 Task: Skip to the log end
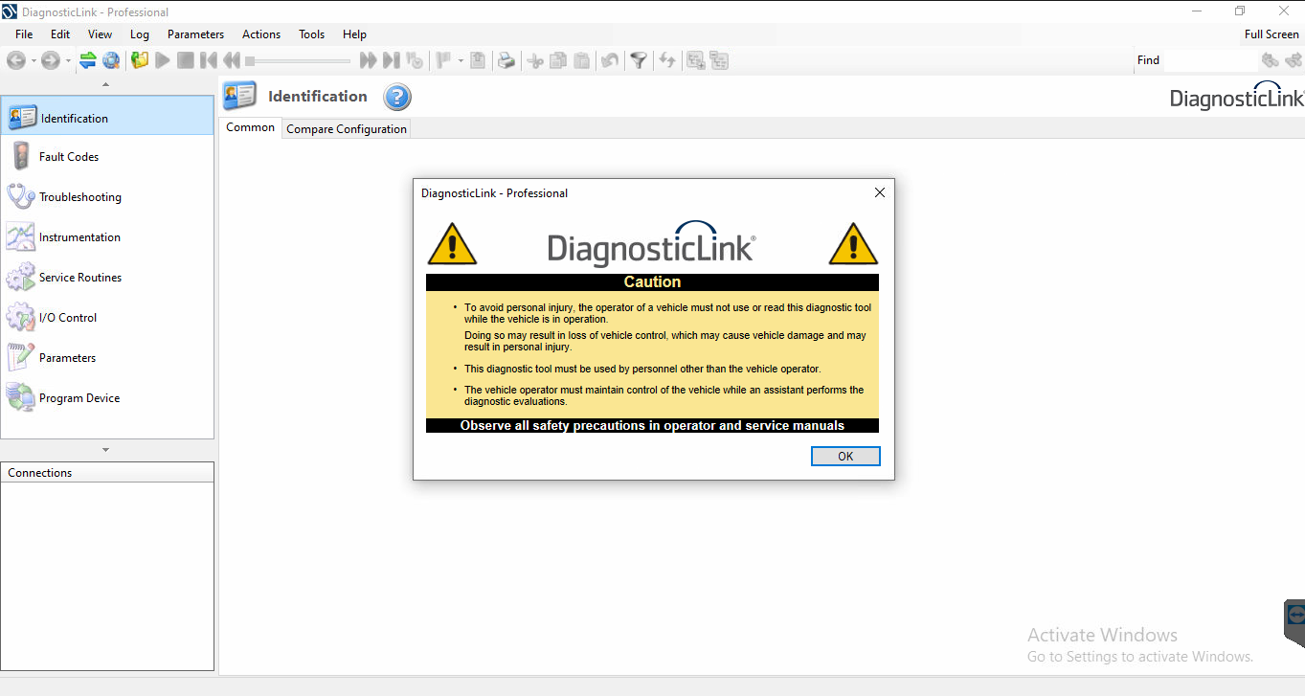click(x=391, y=60)
